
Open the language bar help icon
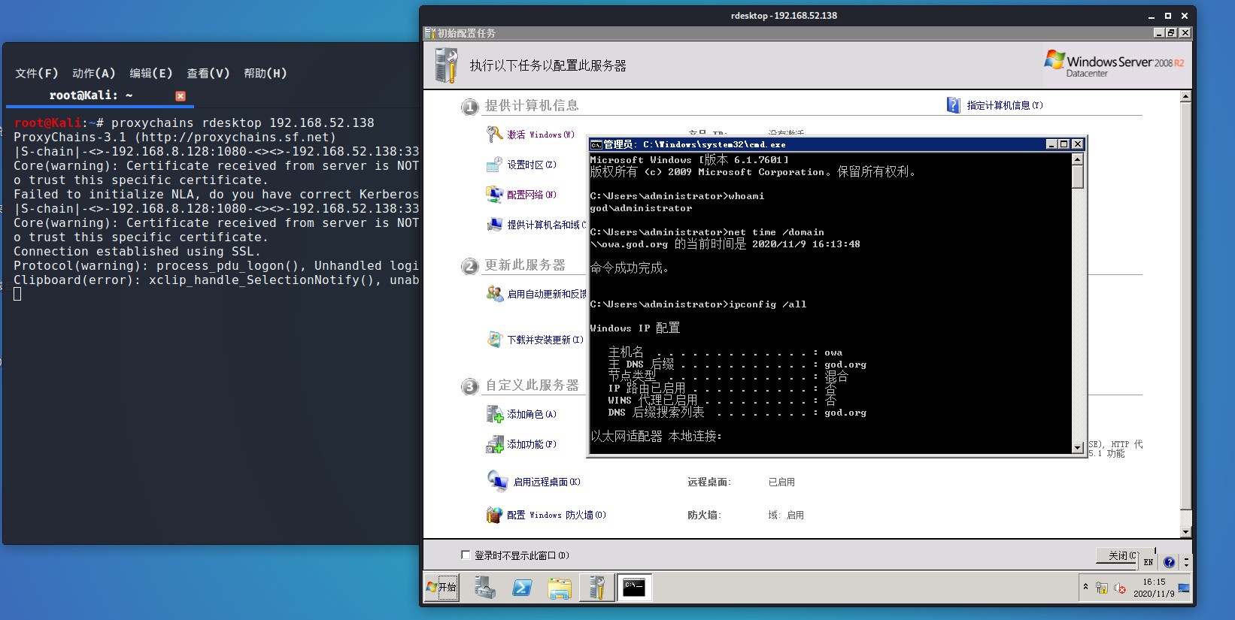pos(1169,562)
